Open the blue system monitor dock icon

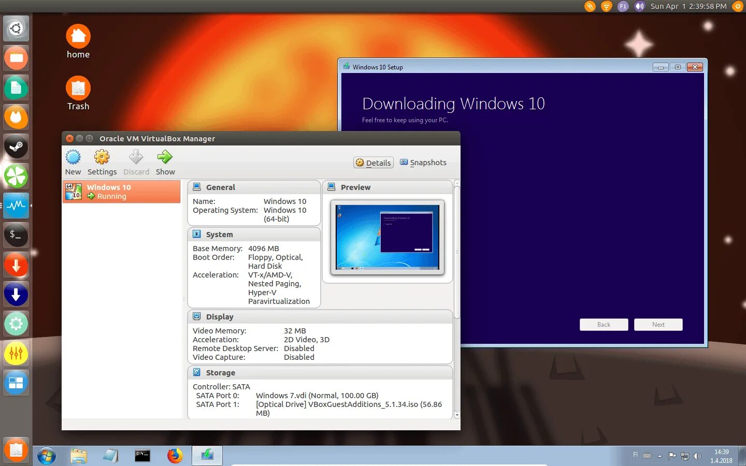point(16,206)
